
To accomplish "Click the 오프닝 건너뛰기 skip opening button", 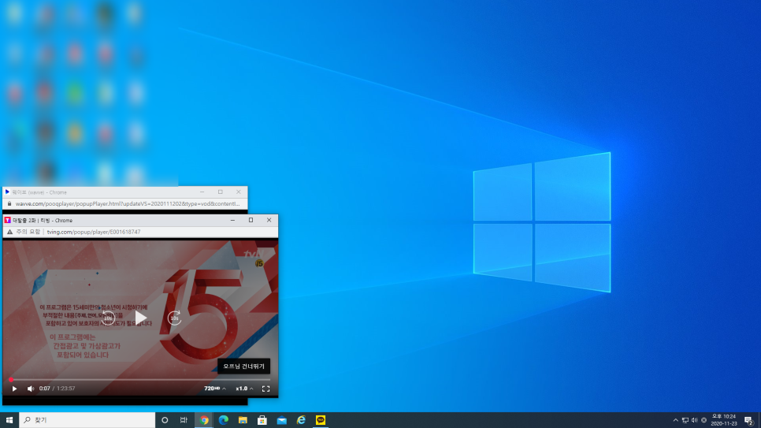I will (243, 367).
